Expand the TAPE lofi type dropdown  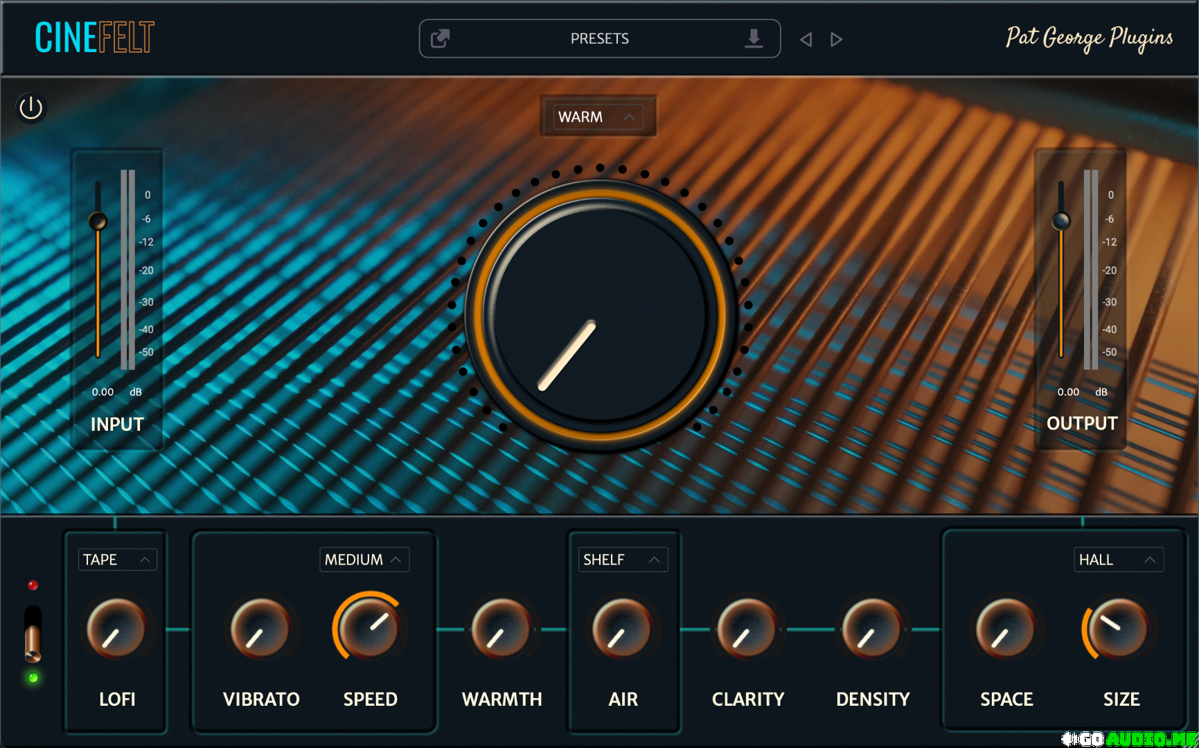click(116, 560)
